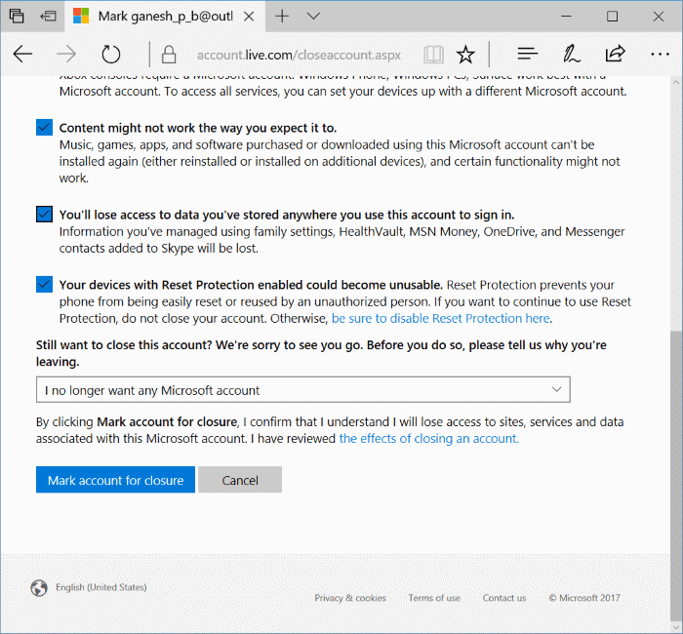Open Privacy & cookies footer link
This screenshot has width=683, height=634.
click(x=350, y=598)
